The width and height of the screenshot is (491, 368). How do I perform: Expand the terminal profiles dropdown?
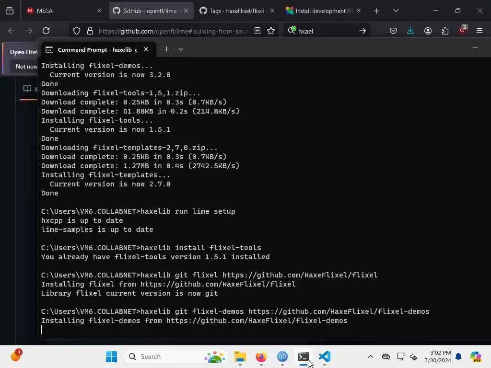coord(181,49)
